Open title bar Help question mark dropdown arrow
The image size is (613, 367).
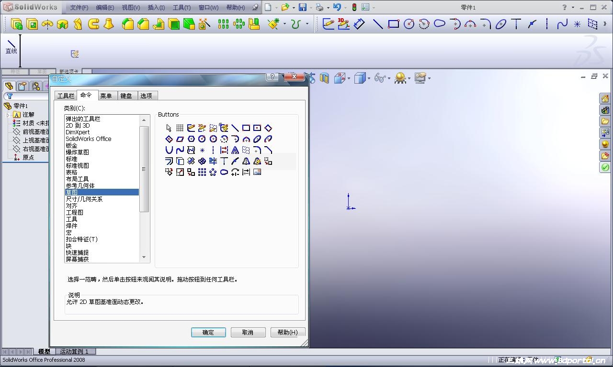[x=573, y=8]
